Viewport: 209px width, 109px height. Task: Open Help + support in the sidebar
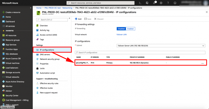[12, 105]
